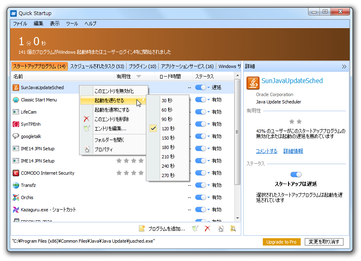Screen dimensions: 361x261
Task: Toggle the SynTPEnh status switch
Action: coord(200,124)
